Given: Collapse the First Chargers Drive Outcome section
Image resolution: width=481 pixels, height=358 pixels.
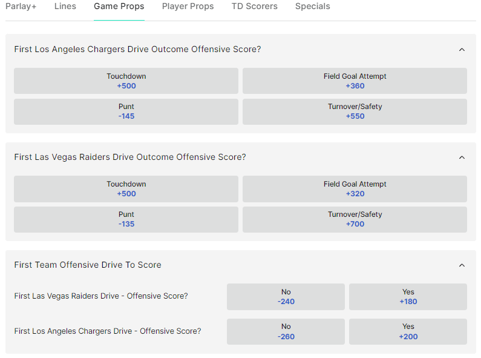Looking at the screenshot, I should click(462, 50).
